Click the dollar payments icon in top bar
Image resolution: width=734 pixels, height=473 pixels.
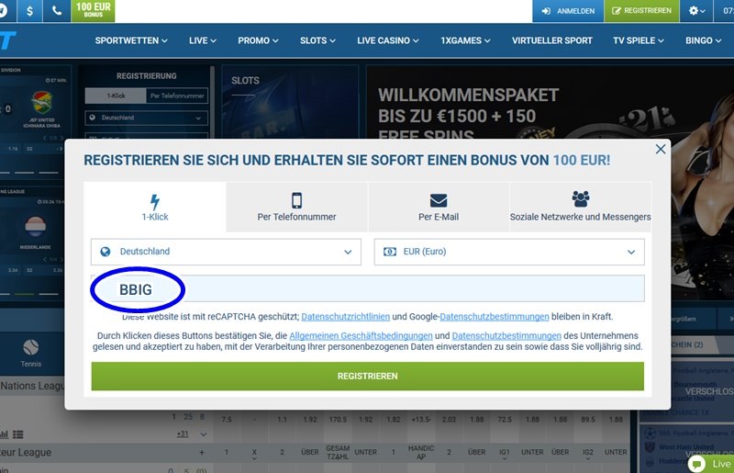point(29,11)
